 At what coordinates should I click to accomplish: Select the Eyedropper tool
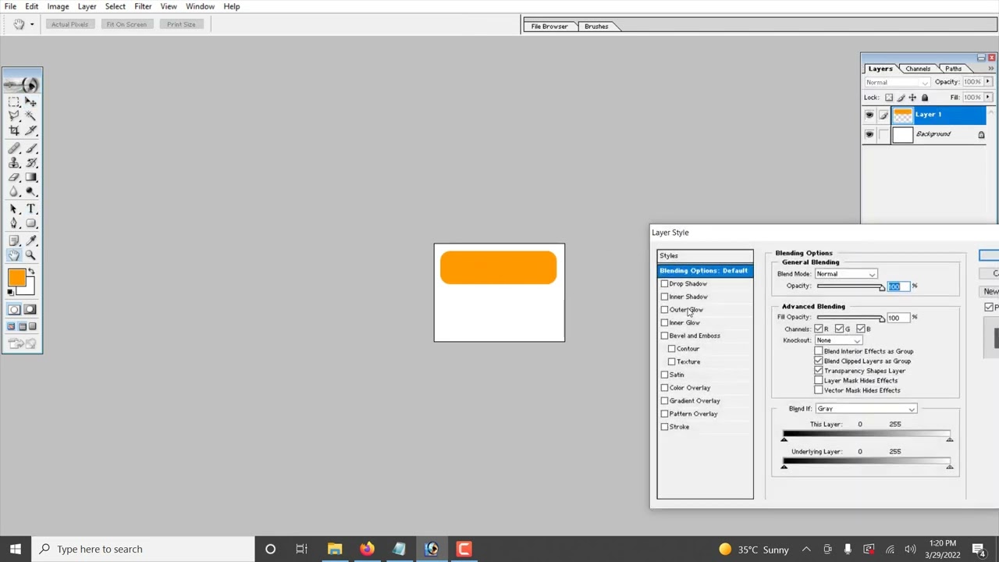(x=30, y=241)
